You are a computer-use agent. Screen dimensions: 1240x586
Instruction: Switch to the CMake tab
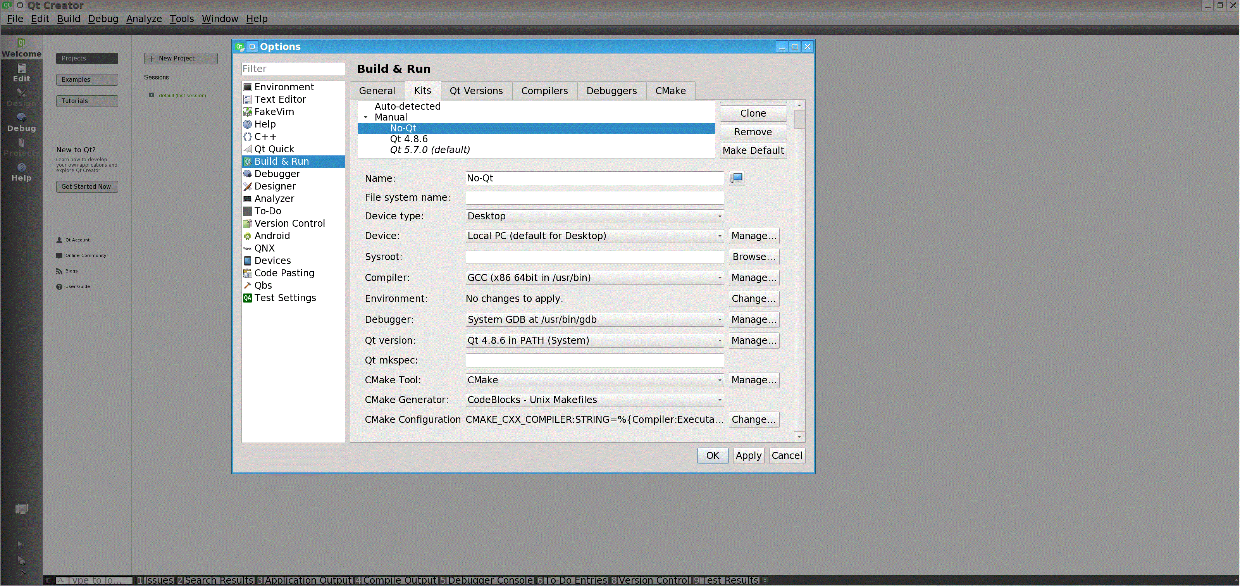[670, 91]
